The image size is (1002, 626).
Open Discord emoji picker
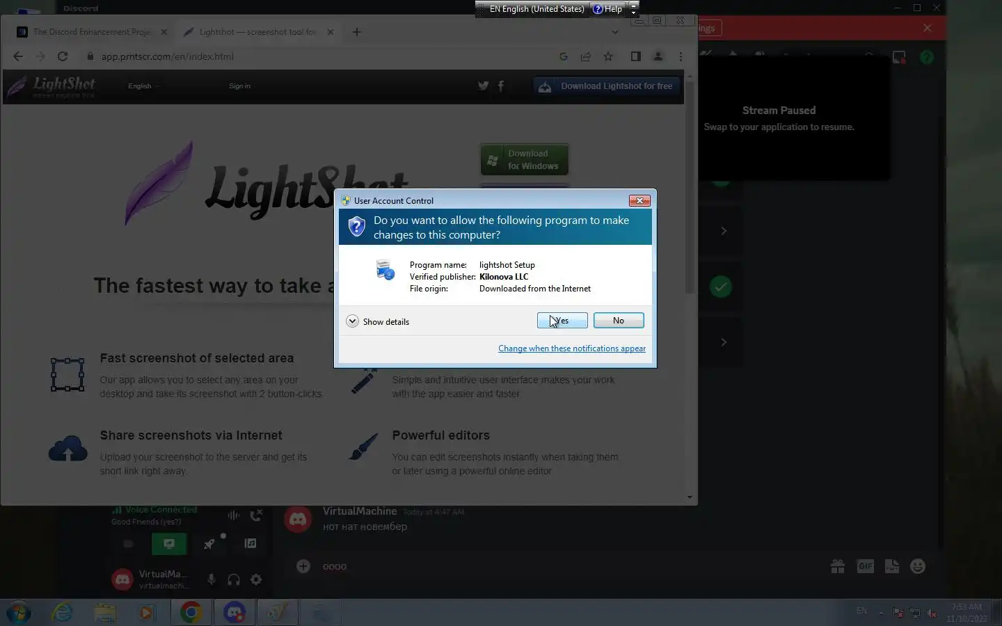tap(918, 566)
